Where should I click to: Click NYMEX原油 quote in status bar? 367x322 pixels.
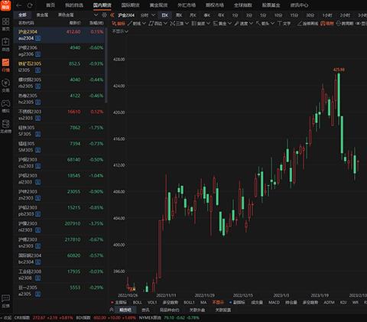(x=169, y=318)
